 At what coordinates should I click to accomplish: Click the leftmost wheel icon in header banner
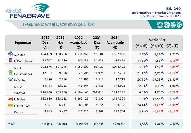(159, 25)
